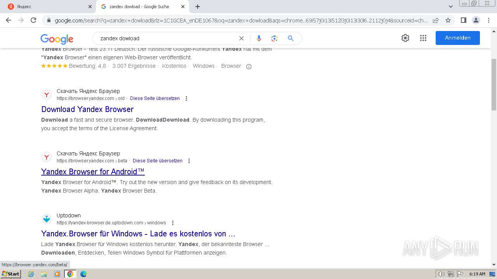
Task: Share this page icon in address bar
Action: 436,20
